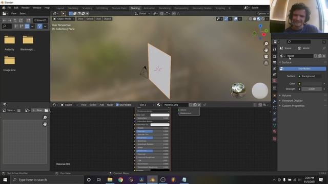Viewport: 328px width, 184px height.
Task: Switch to the Animation workspace tab
Action: pos(149,8)
